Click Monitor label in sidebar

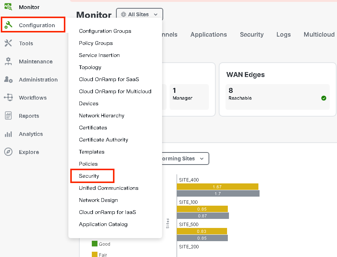point(29,7)
